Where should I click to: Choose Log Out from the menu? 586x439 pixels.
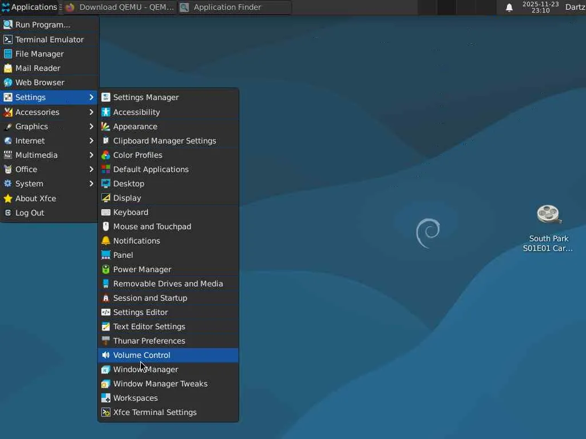click(49, 213)
